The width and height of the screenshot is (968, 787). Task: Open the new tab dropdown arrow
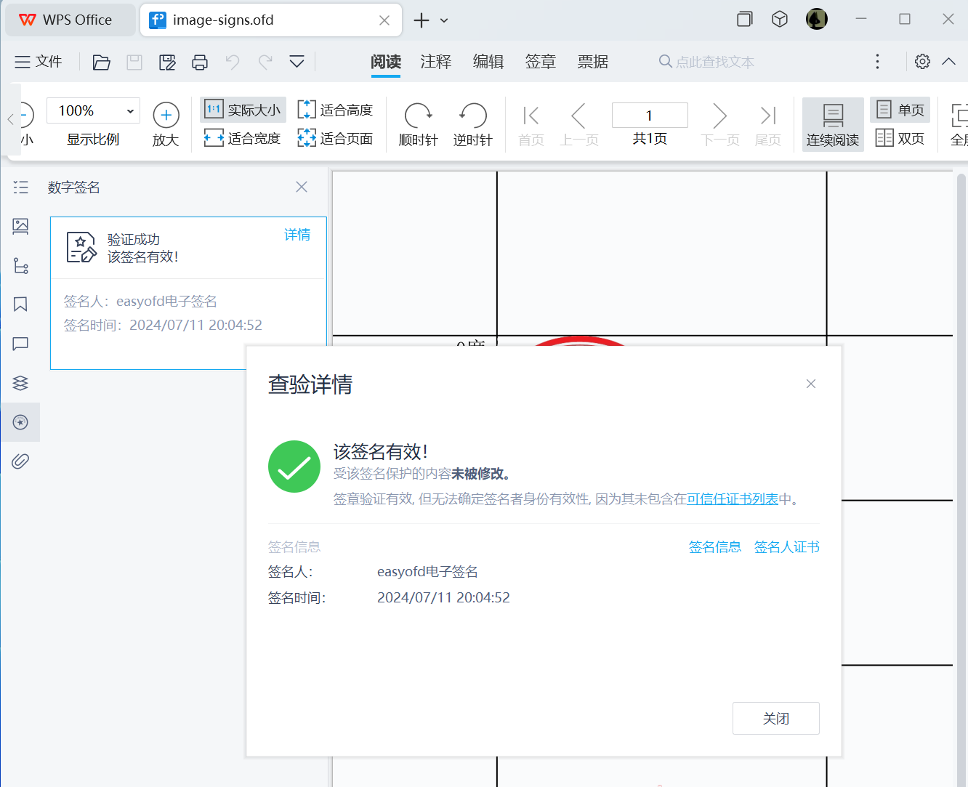[443, 20]
